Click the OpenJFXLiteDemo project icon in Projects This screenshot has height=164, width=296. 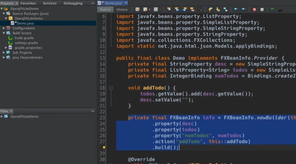click(x=6, y=9)
